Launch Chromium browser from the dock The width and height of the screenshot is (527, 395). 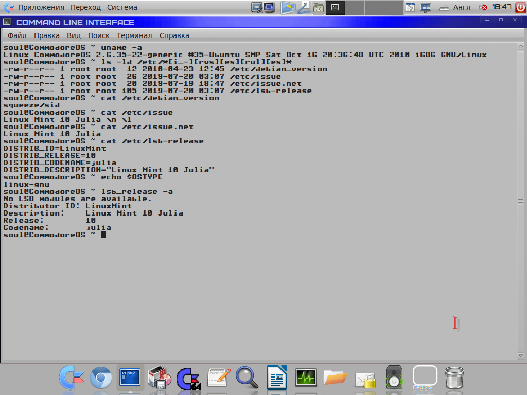[101, 378]
